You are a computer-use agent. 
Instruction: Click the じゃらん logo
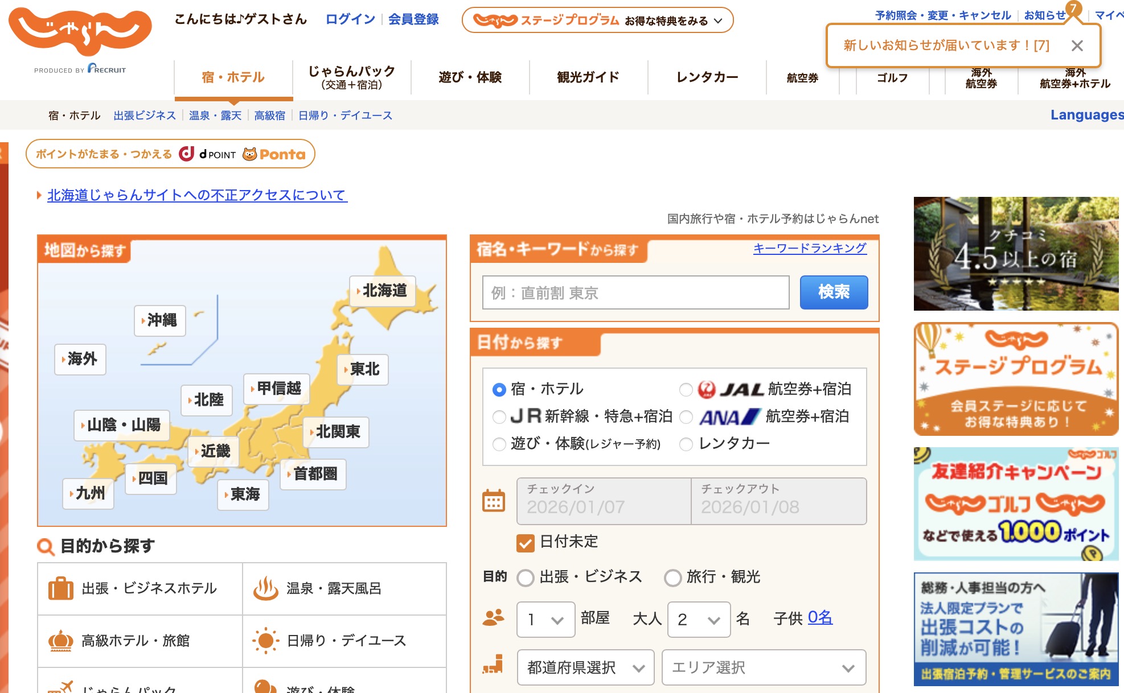point(80,31)
